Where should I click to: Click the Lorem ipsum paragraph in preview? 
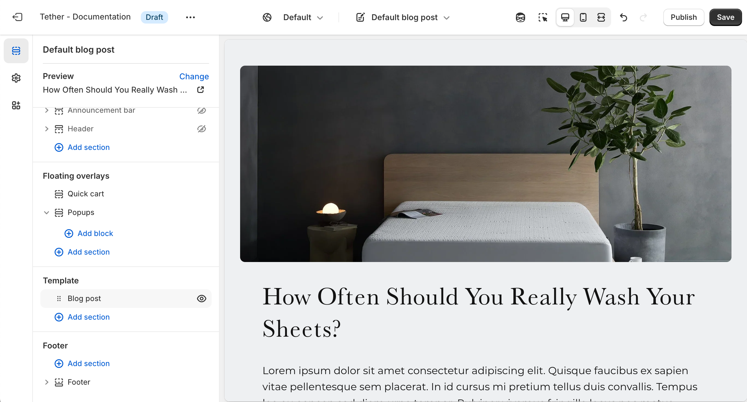[x=480, y=383]
